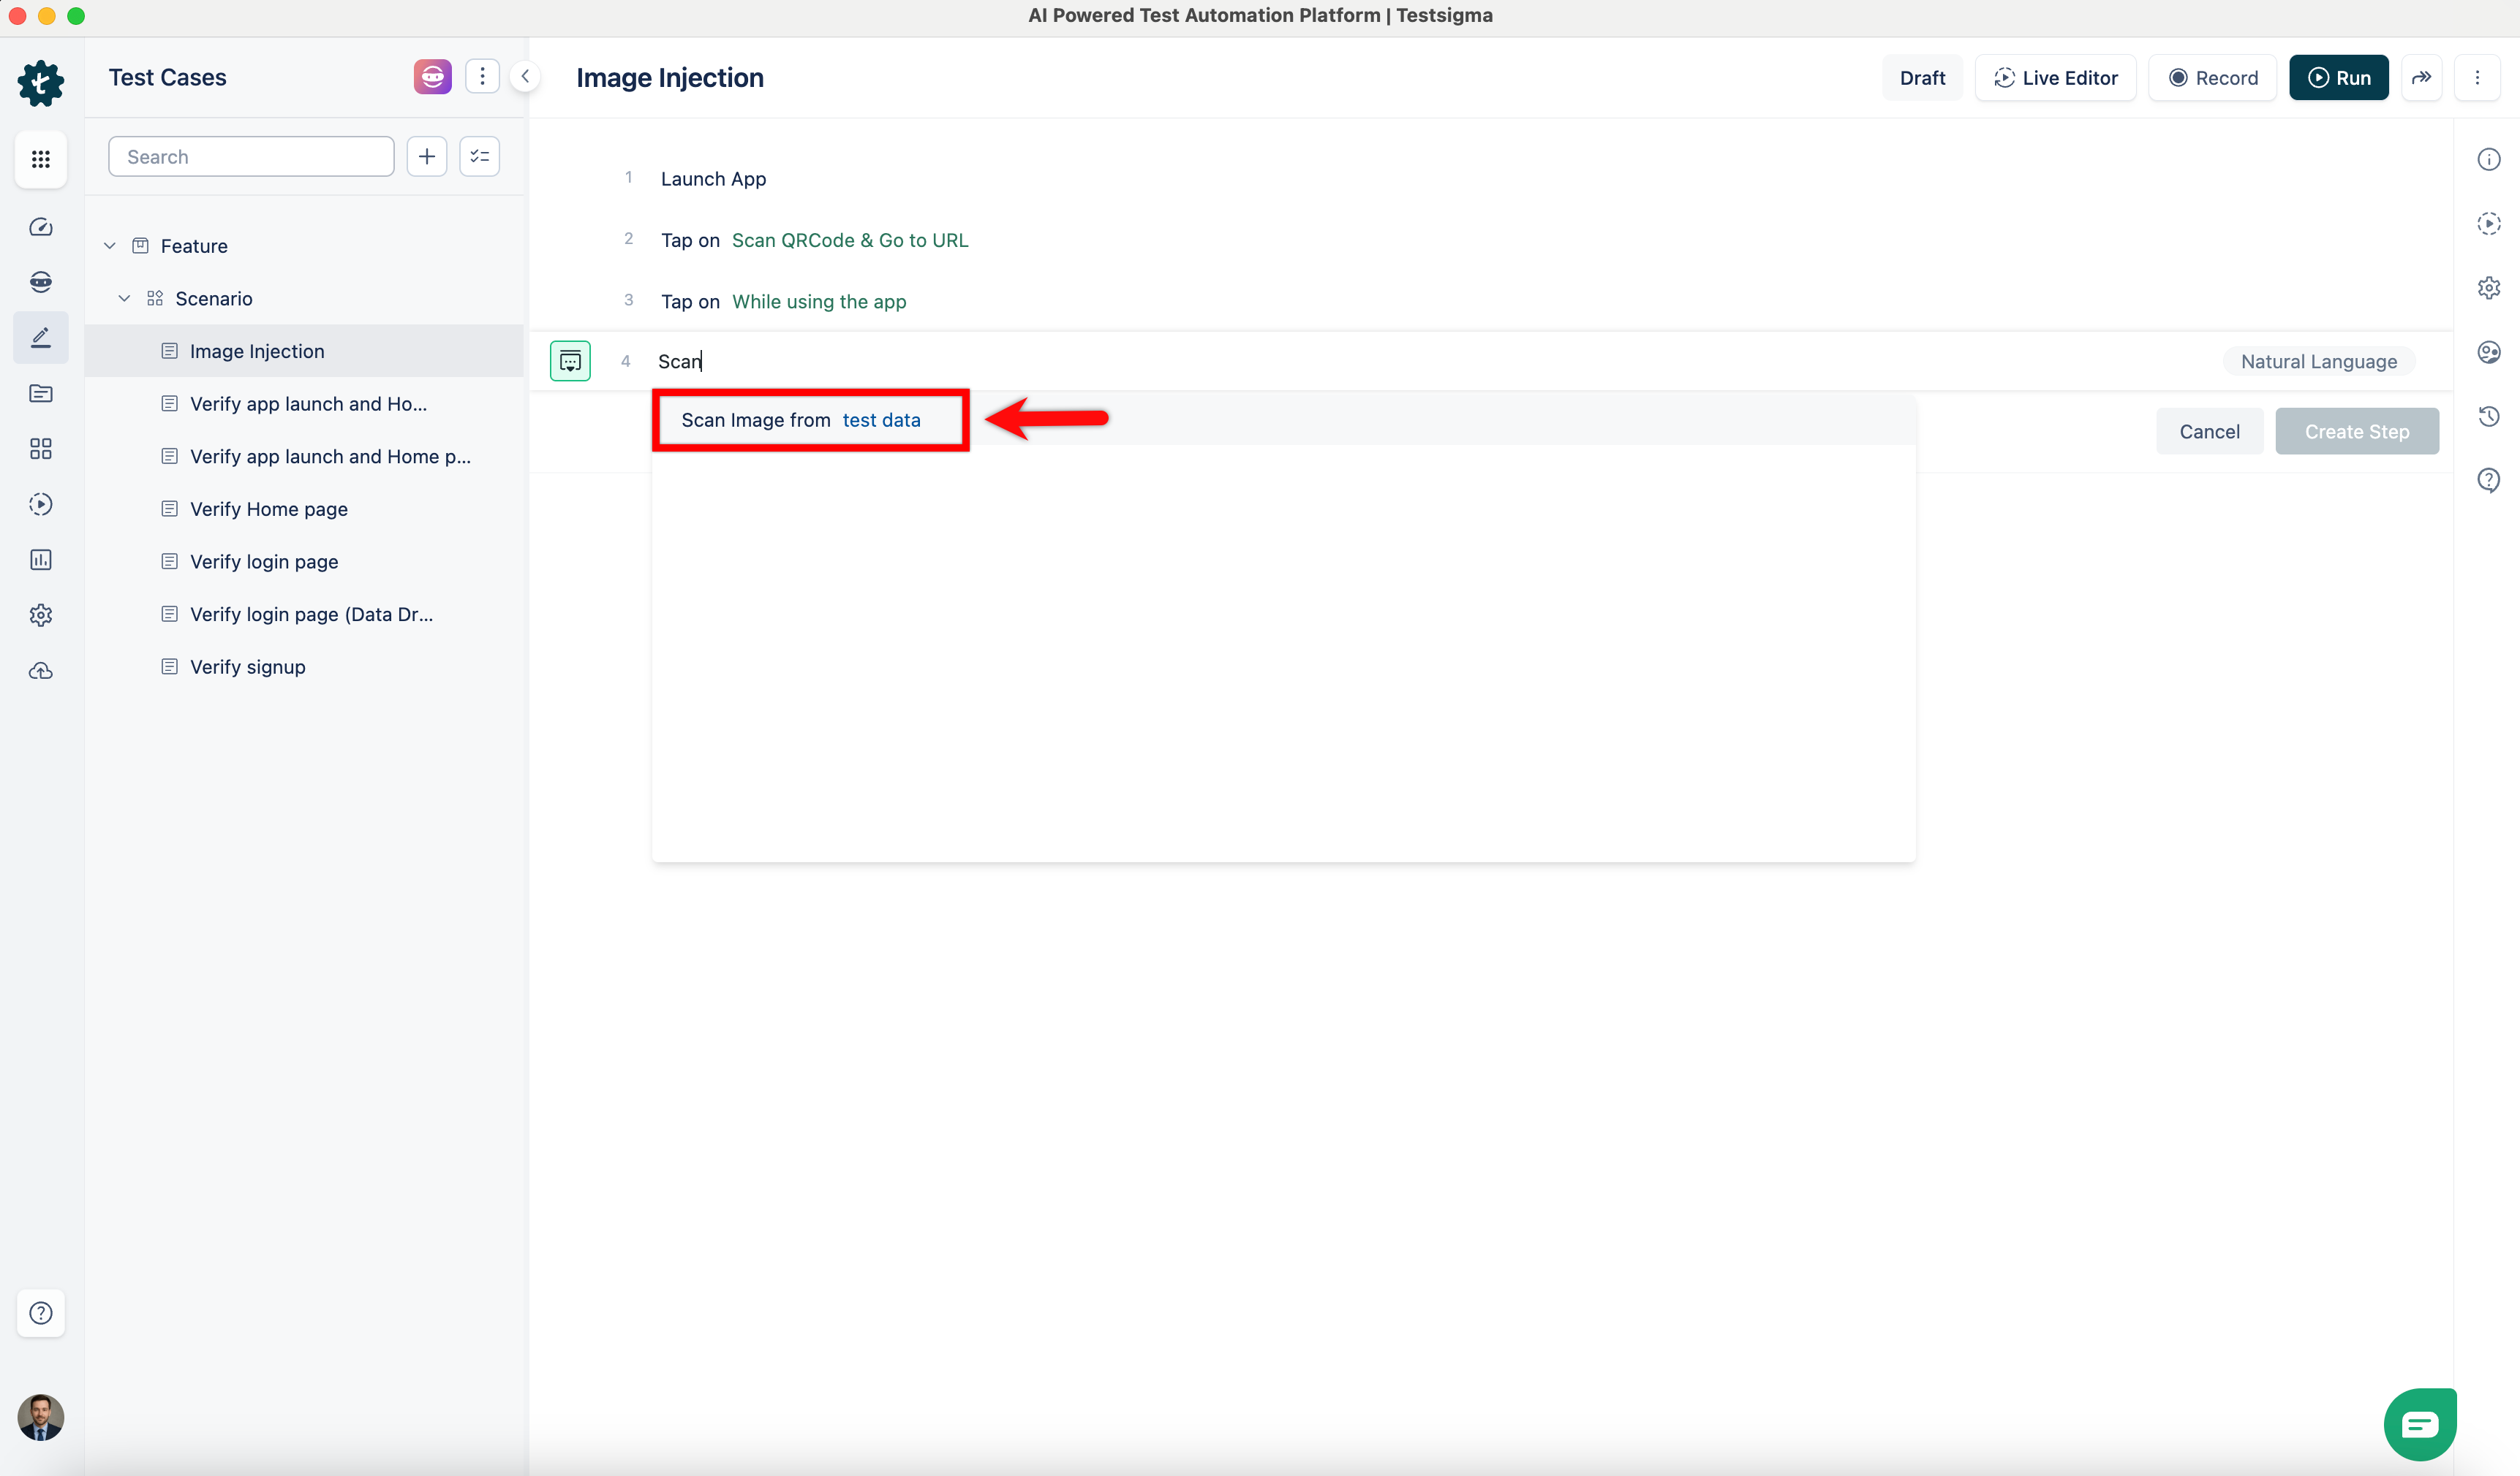
Task: Open the info icon on right panel
Action: pos(2488,159)
